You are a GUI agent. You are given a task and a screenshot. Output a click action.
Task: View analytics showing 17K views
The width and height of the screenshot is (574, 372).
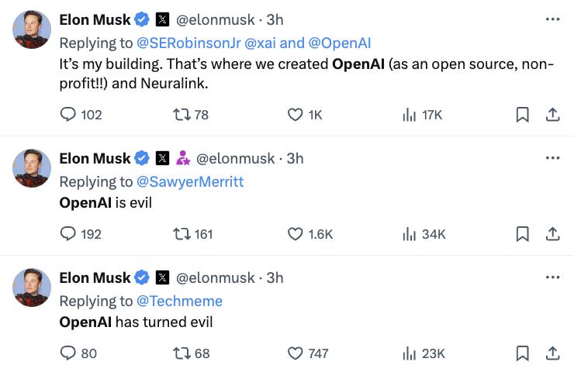pyautogui.click(x=410, y=115)
